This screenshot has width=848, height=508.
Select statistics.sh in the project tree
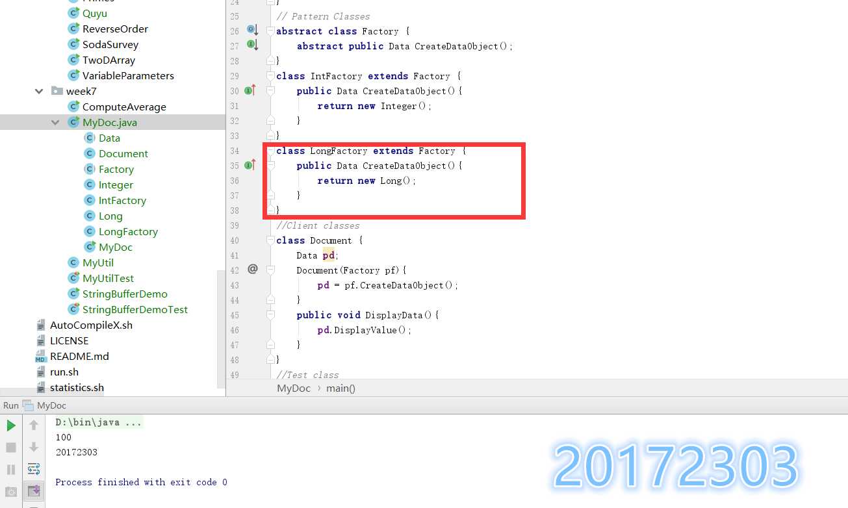[x=77, y=387]
